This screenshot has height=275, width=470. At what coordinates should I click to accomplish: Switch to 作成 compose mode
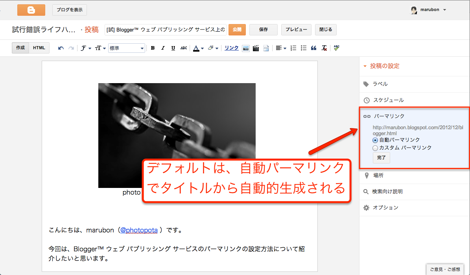[x=20, y=48]
